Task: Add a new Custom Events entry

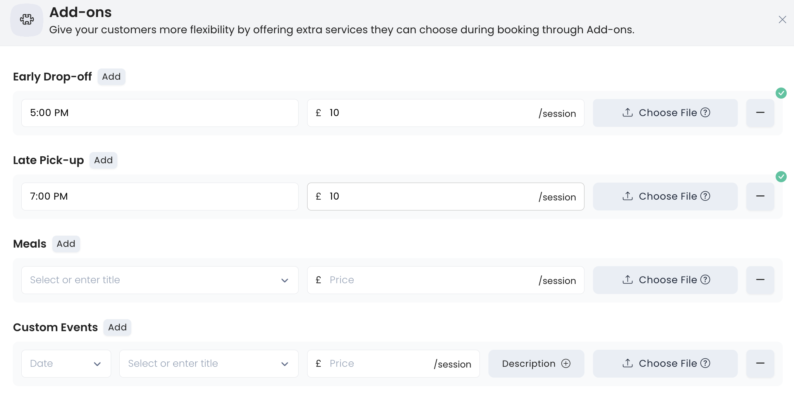Action: [117, 327]
